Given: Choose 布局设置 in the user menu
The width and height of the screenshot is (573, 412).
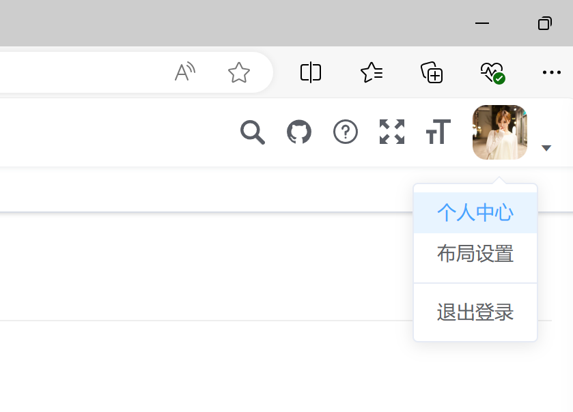Looking at the screenshot, I should pos(475,254).
